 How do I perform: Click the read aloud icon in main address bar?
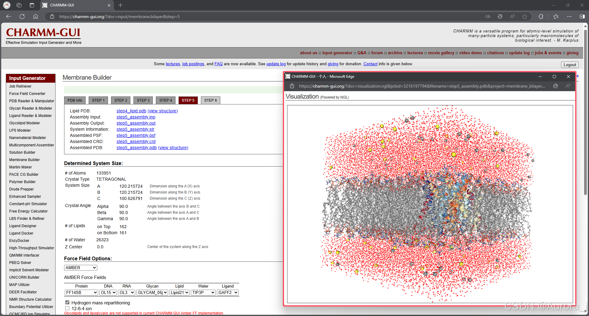(x=512, y=17)
